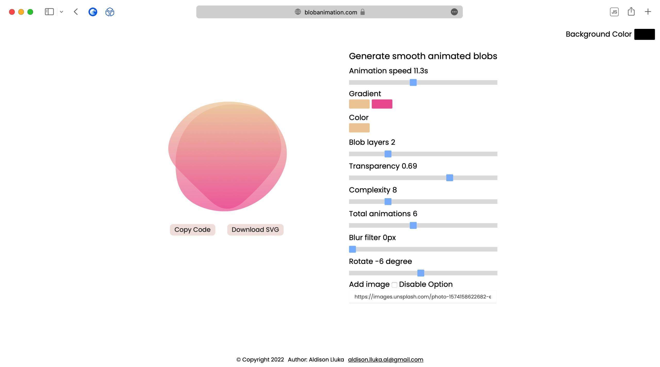This screenshot has height=367, width=660.
Task: Click the blue circular extension icon
Action: coord(93,12)
